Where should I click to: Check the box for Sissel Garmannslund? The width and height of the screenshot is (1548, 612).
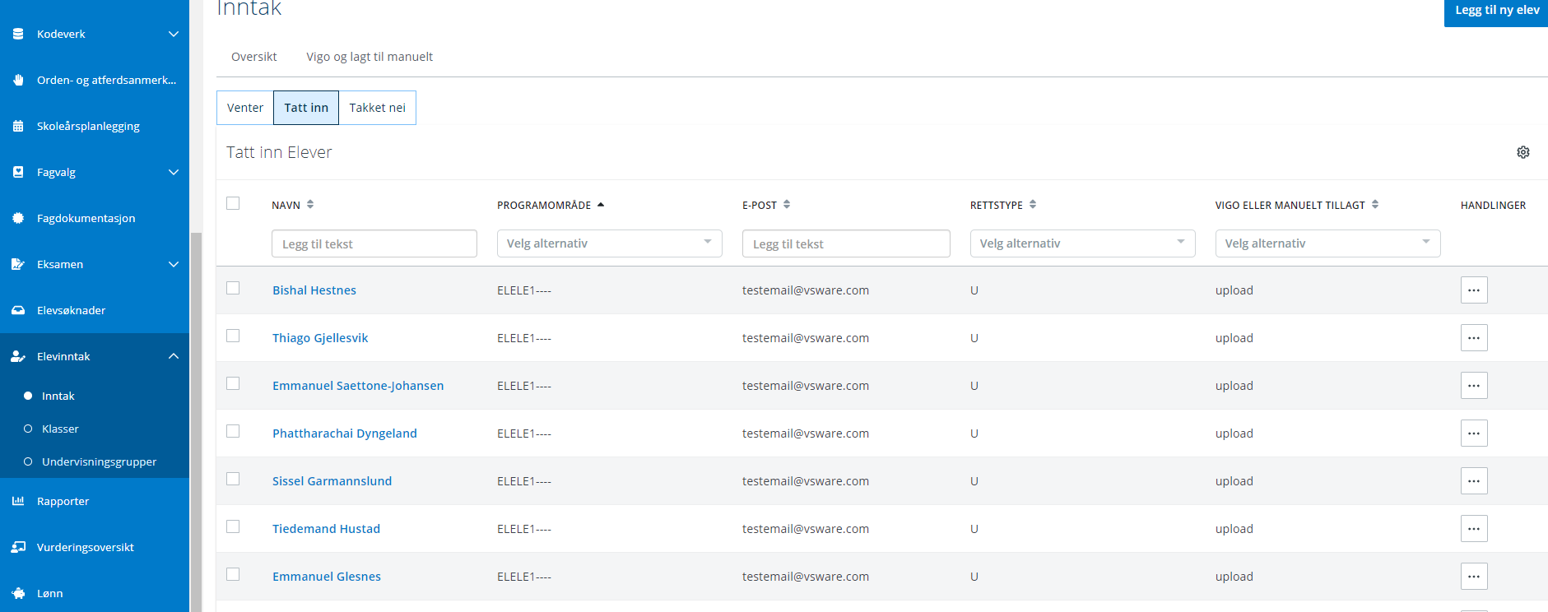click(x=233, y=479)
